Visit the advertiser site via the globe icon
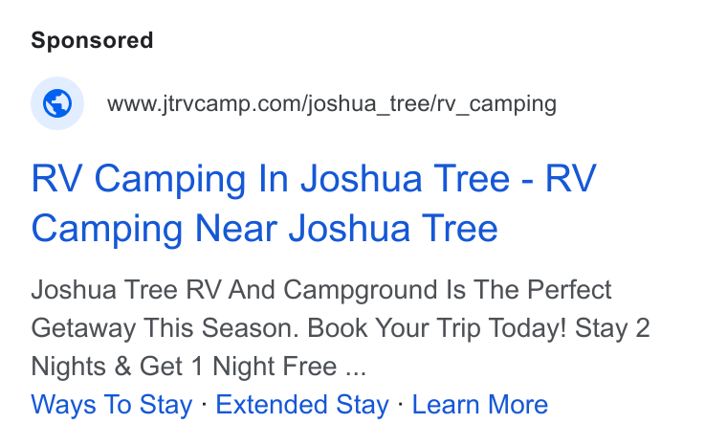The width and height of the screenshot is (727, 446). coord(57,103)
